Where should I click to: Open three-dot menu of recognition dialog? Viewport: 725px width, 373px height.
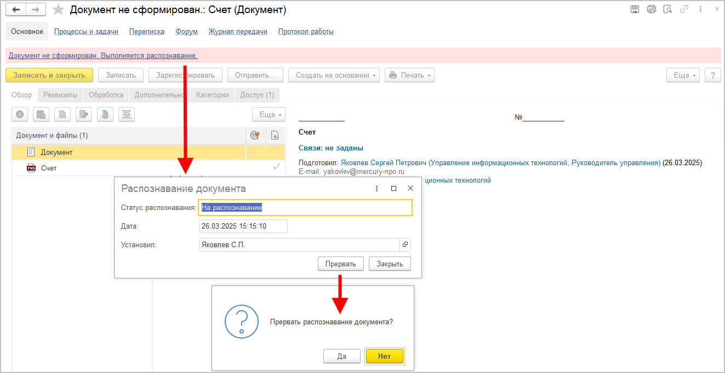[x=376, y=188]
